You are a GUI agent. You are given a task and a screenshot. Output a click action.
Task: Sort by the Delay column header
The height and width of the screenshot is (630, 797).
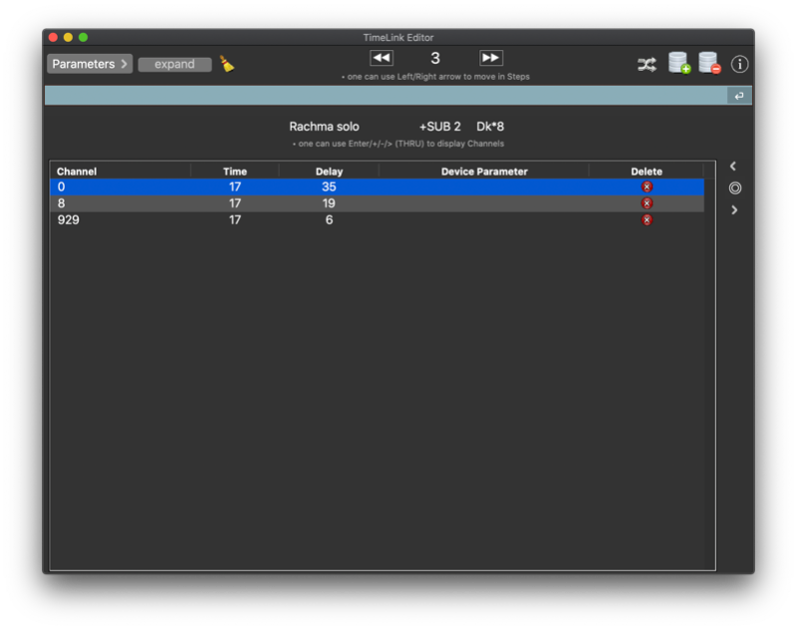point(329,171)
